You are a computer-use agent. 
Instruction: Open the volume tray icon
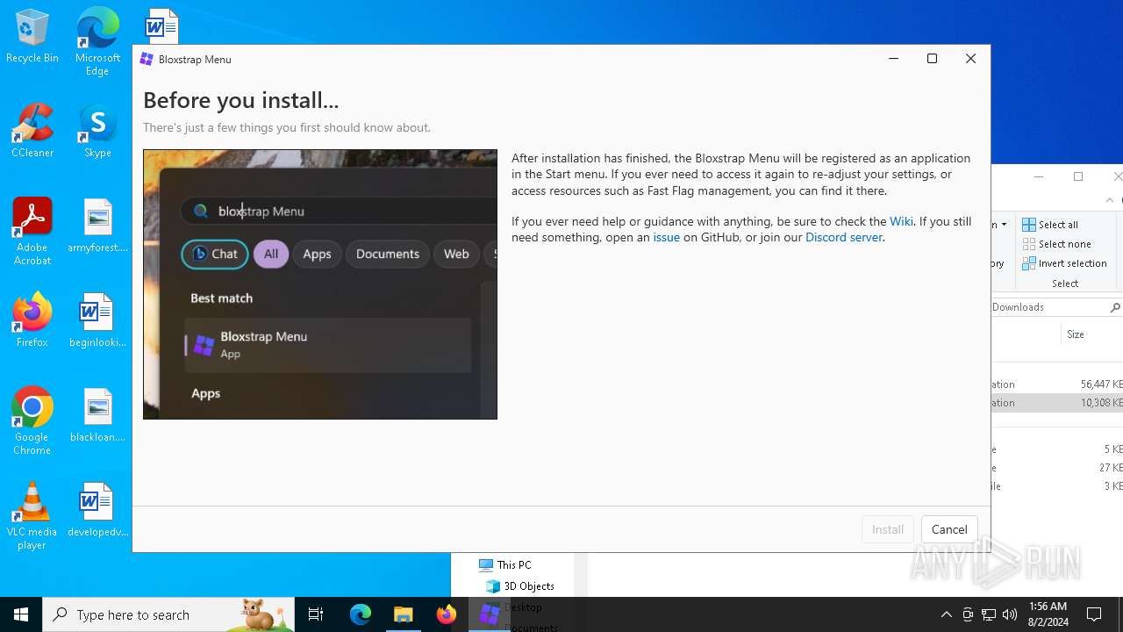pyautogui.click(x=1010, y=614)
